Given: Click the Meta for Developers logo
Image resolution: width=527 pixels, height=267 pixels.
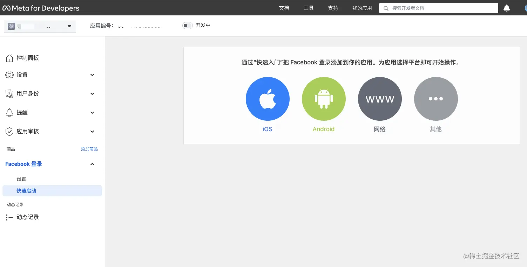Looking at the screenshot, I should 41,8.
